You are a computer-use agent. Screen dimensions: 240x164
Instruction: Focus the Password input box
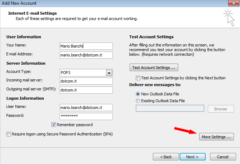coord(86,116)
